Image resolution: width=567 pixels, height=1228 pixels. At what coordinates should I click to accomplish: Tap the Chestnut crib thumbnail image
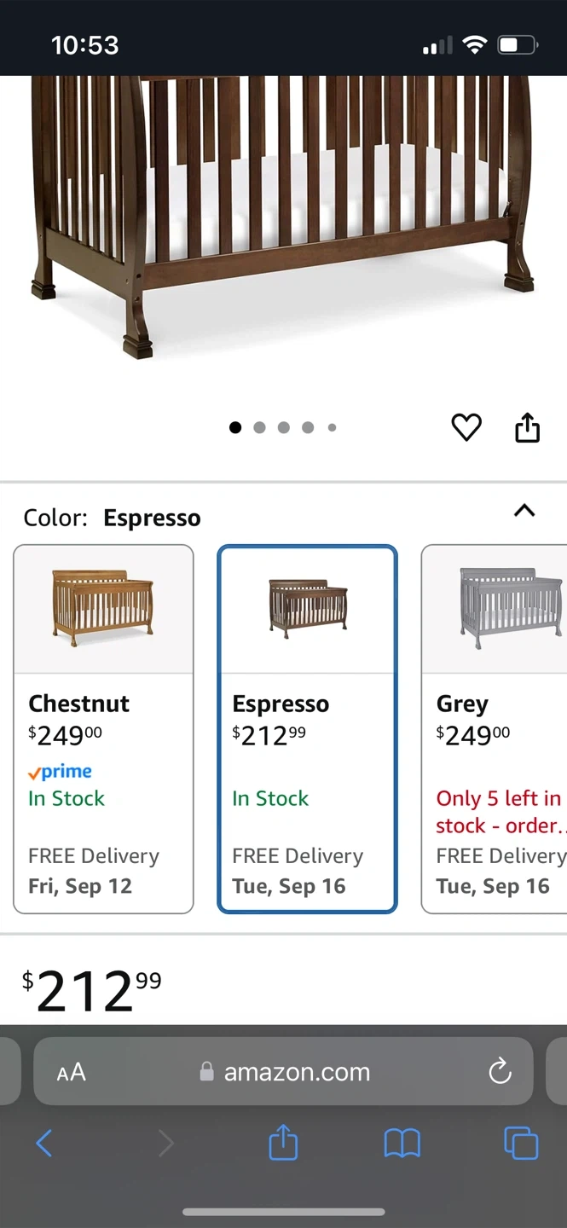103,609
